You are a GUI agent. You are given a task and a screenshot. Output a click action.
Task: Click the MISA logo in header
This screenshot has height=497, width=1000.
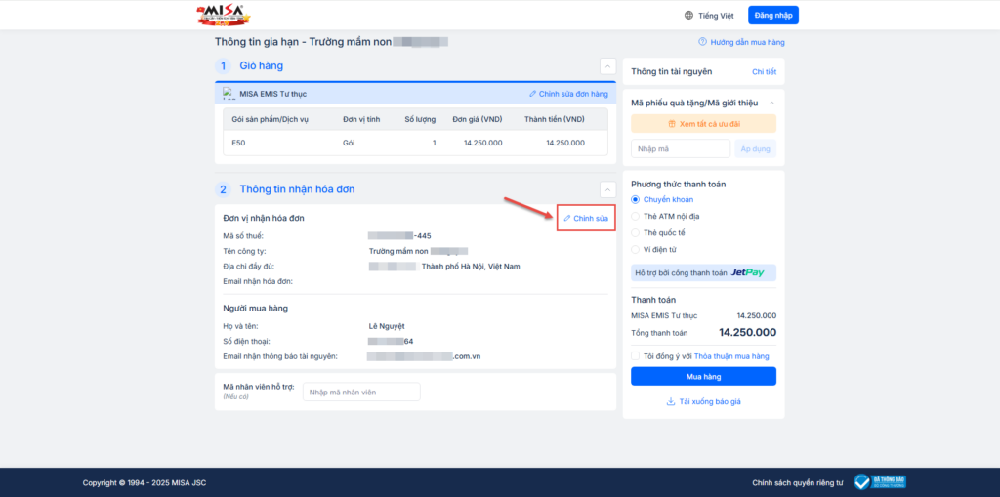coord(224,14)
